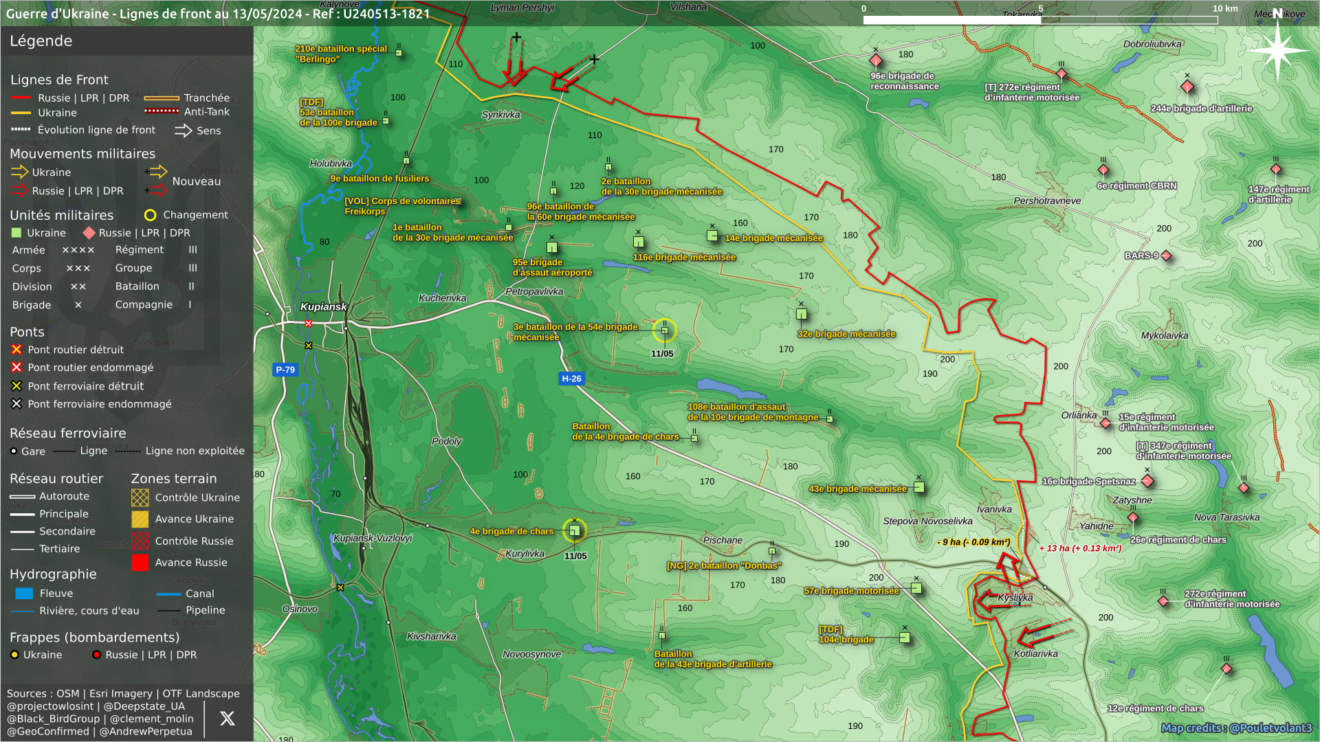Click the Map credits @Pouletvolant3 text
Screen dimensions: 1320x742
(1236, 728)
